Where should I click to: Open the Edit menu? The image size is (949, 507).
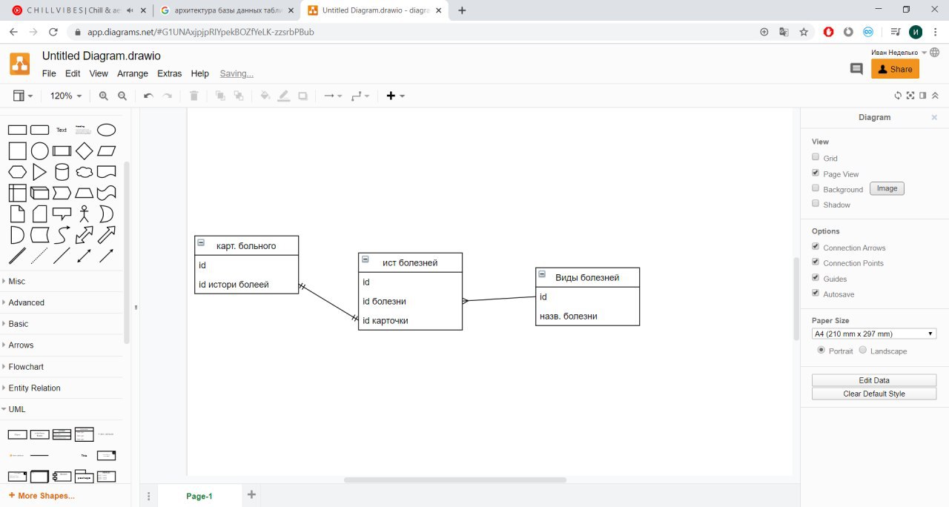(73, 73)
